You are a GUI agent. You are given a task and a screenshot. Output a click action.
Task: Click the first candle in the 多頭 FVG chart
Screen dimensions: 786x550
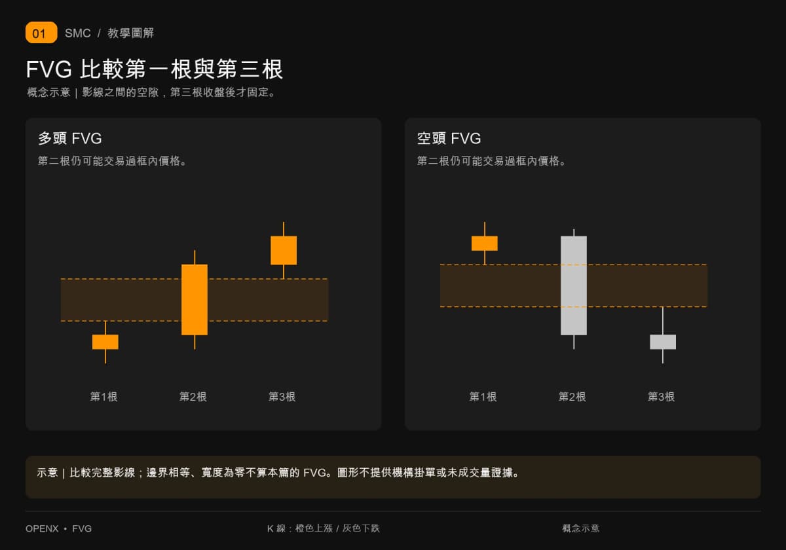click(x=105, y=342)
